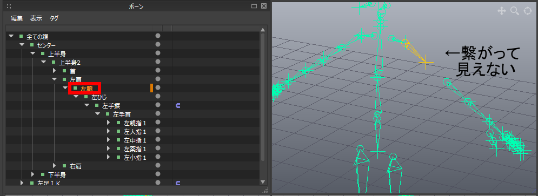Toggle the visibility dot for 左腕 bone
The width and height of the screenshot is (538, 196).
coord(158,87)
